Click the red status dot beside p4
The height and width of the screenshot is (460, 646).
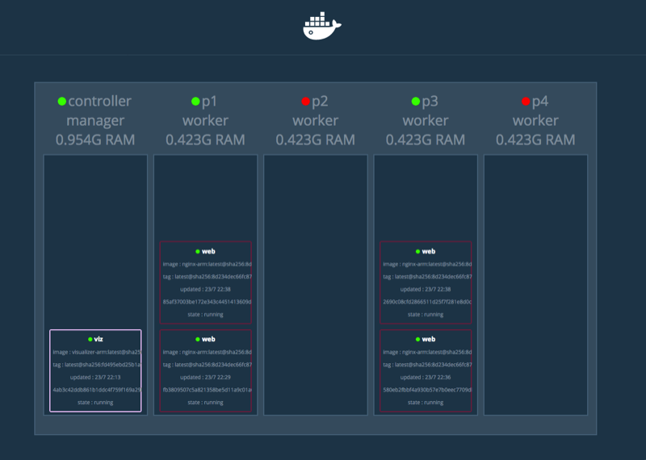click(526, 102)
